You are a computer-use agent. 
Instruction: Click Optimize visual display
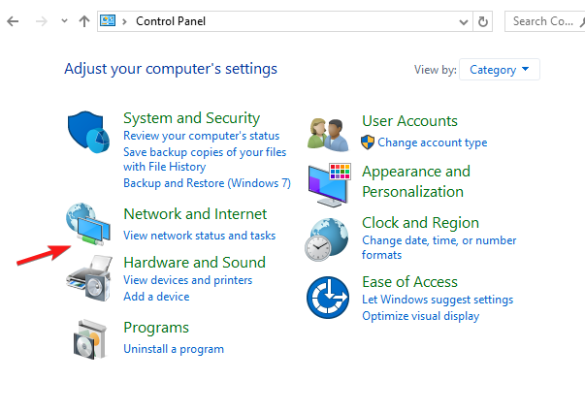tap(420, 316)
